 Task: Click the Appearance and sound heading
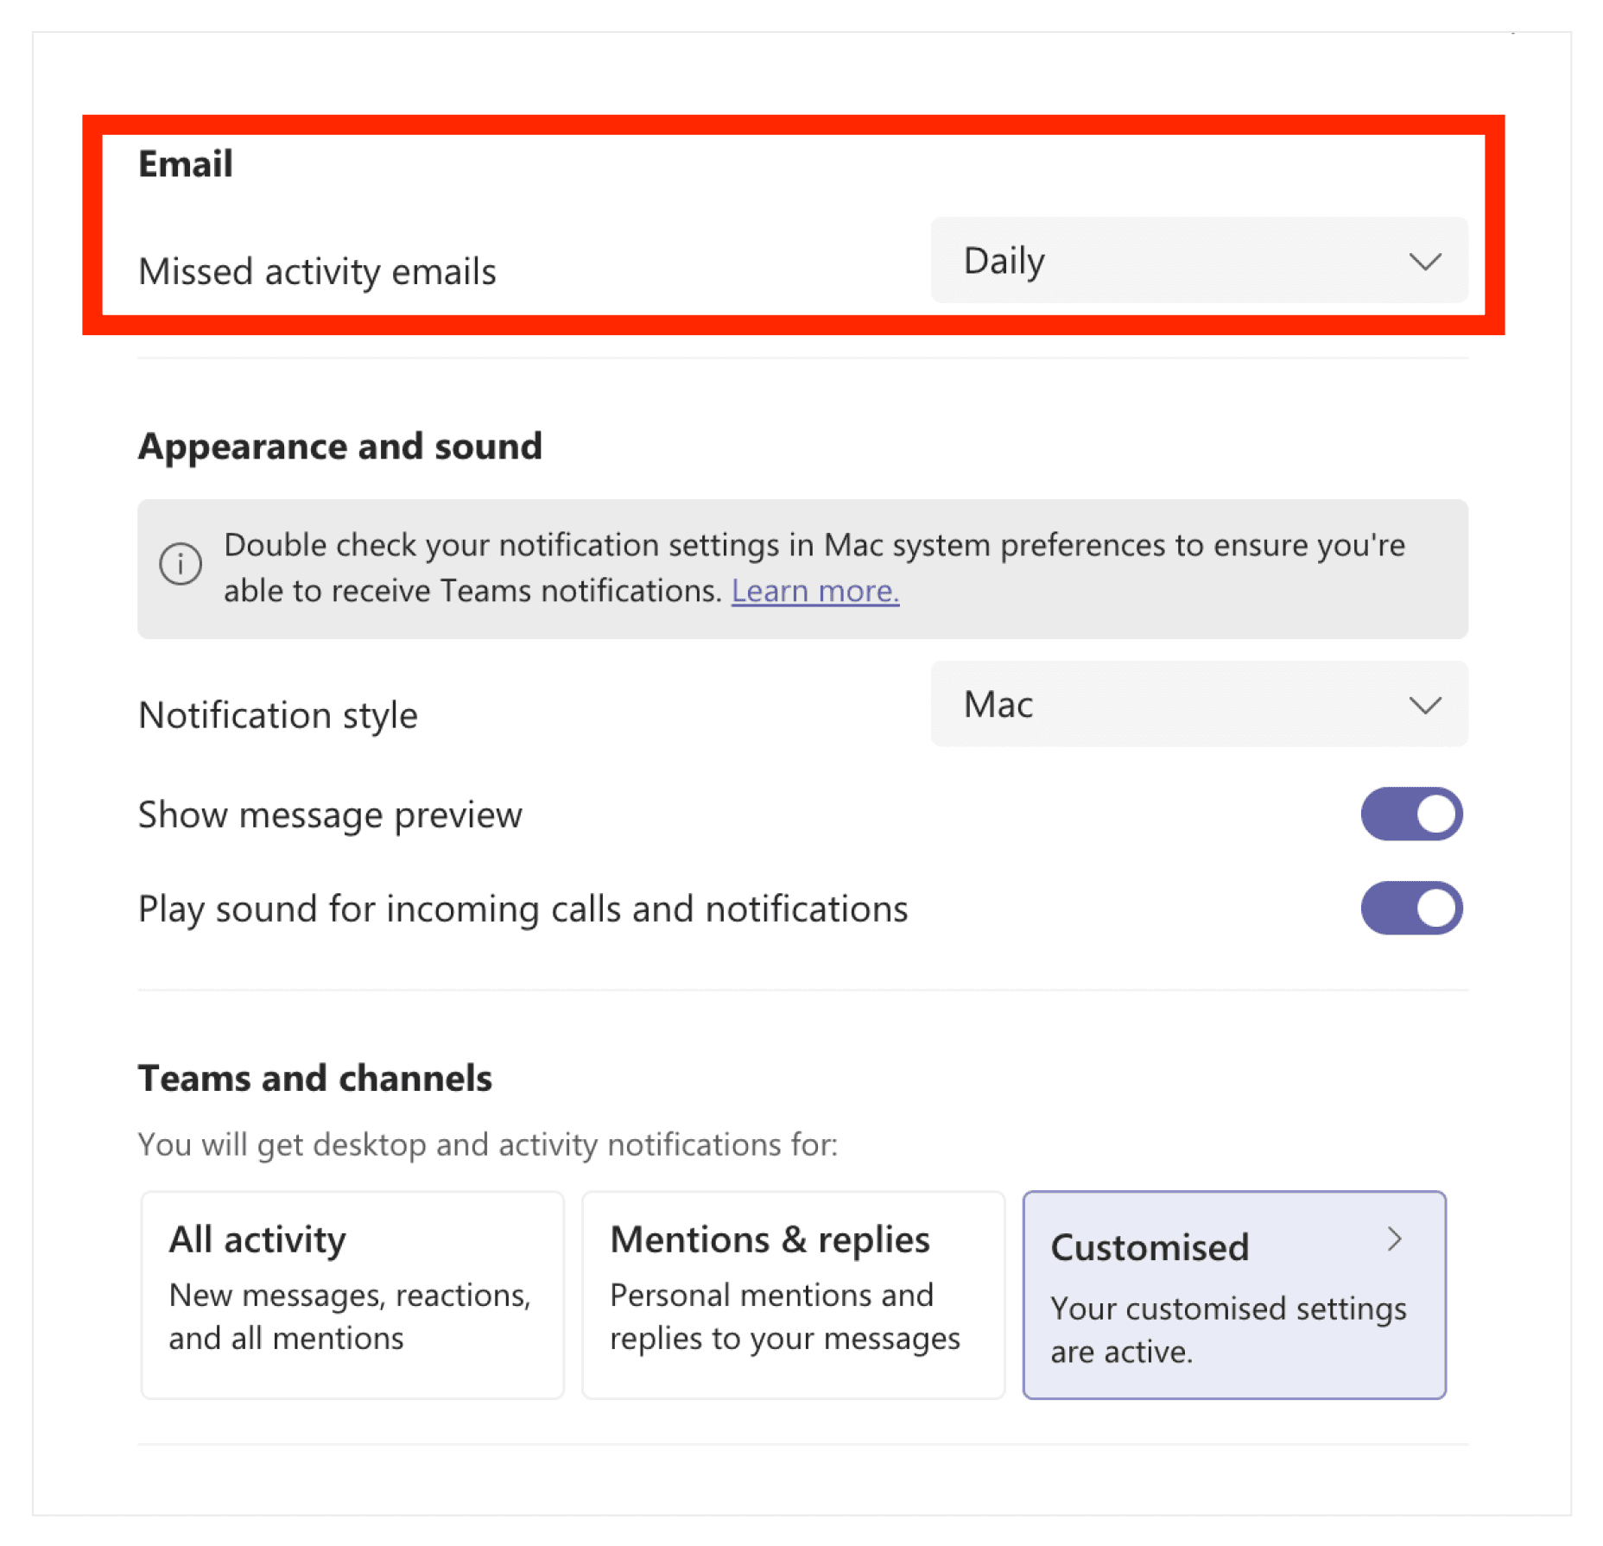point(340,447)
